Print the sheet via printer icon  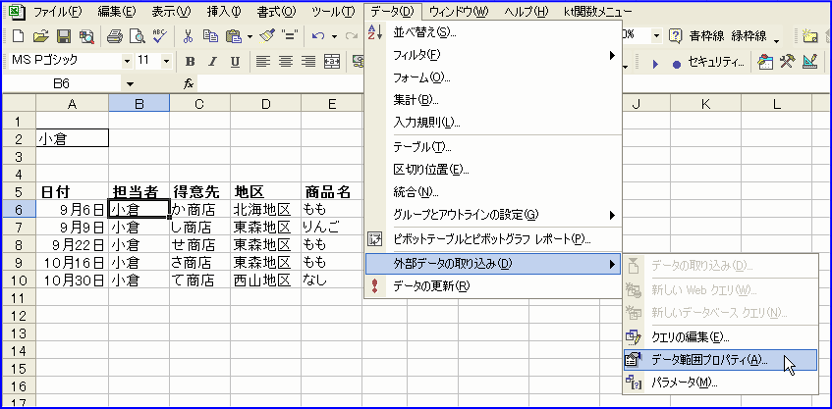(115, 35)
